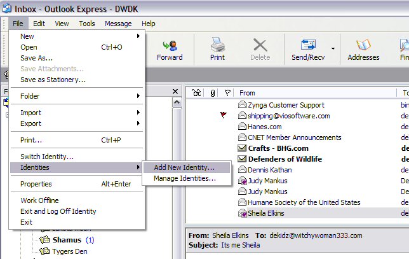Image resolution: width=409 pixels, height=259 pixels.
Task: Open the Tools menu
Action: click(x=87, y=24)
